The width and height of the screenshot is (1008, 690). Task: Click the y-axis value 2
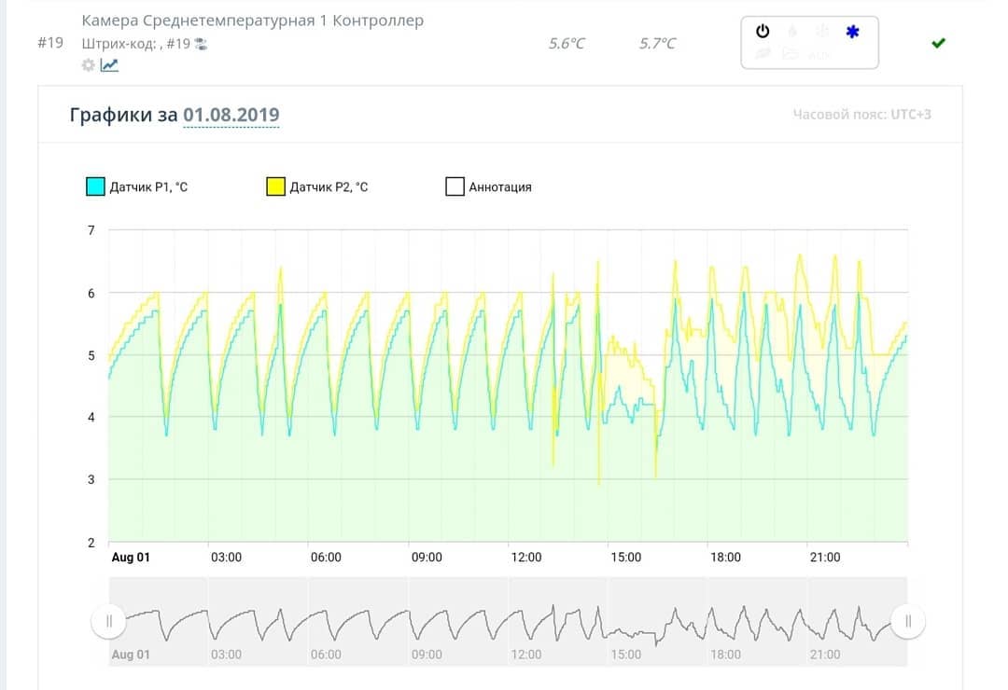point(91,543)
